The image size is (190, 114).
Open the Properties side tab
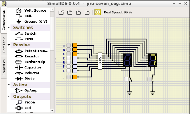[4, 67]
